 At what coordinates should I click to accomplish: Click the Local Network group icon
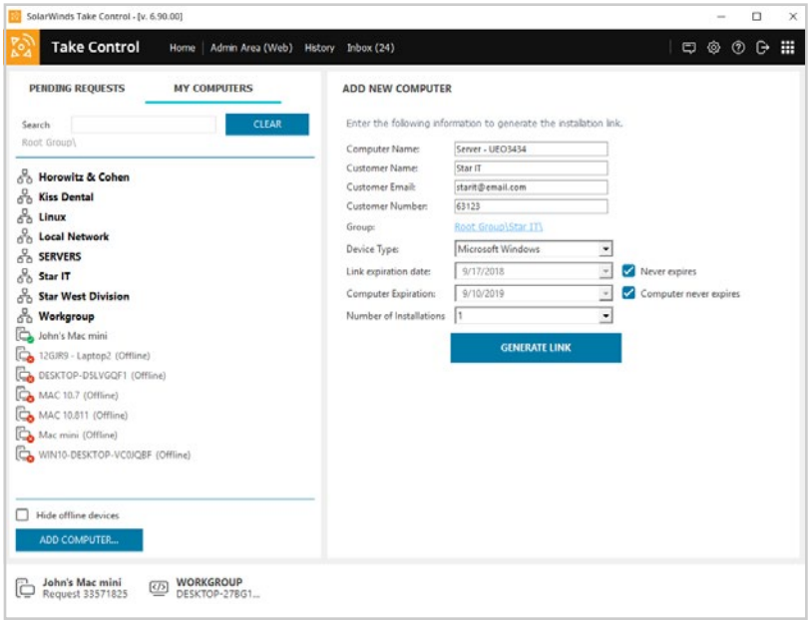tap(24, 236)
